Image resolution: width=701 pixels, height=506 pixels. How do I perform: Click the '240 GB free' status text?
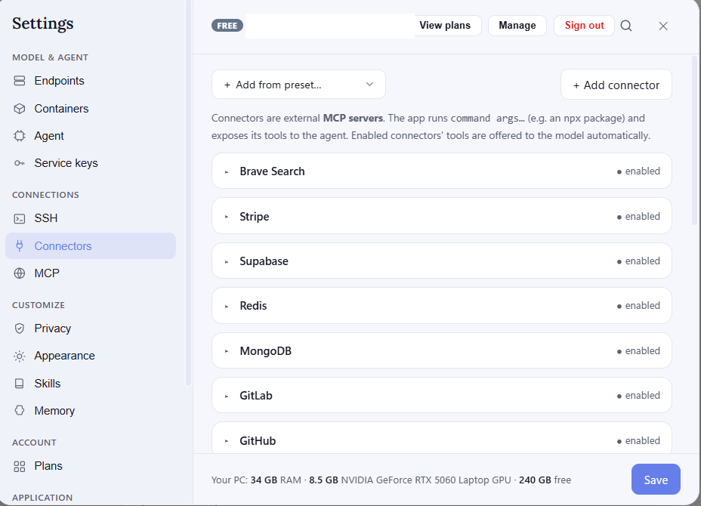click(x=545, y=480)
